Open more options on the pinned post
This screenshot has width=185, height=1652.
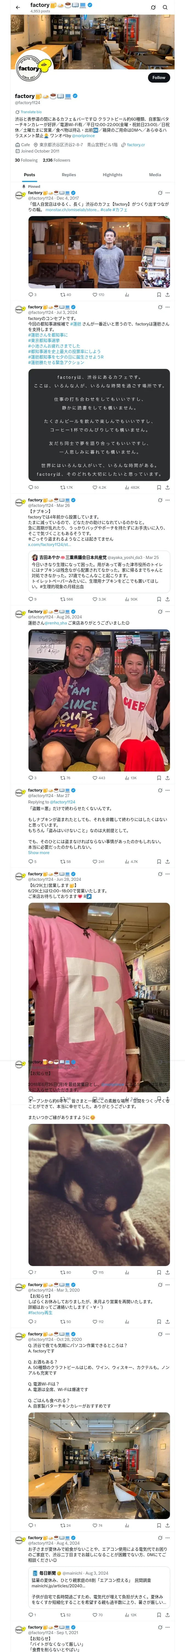168,193
